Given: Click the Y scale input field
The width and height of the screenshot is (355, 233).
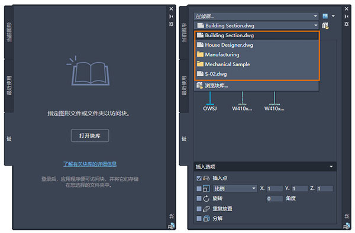Looking at the screenshot, I should (299, 189).
